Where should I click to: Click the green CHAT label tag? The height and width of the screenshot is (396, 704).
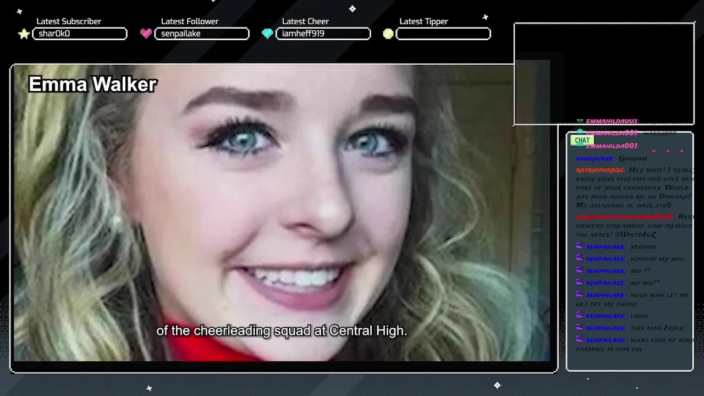pos(582,140)
